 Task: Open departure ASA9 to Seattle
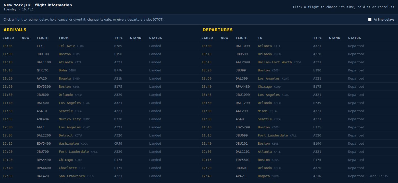click(x=298, y=119)
